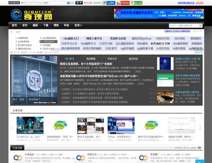The image size is (212, 163).
Task: Click the 软件编程自学网 tag
Action: [x=160, y=43]
